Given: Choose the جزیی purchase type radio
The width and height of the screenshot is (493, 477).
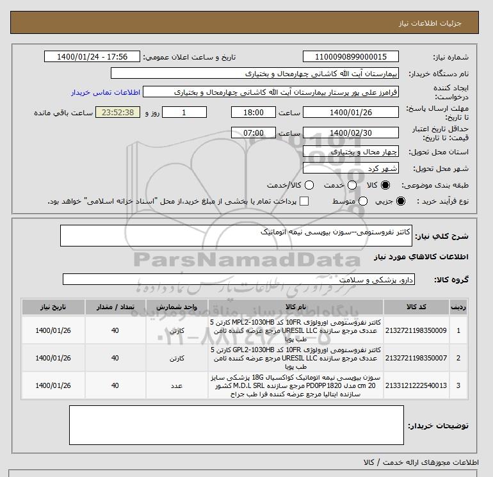Looking at the screenshot, I should (x=401, y=201).
